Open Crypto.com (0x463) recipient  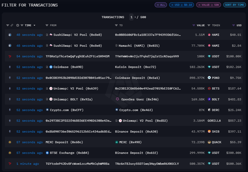[136, 110]
